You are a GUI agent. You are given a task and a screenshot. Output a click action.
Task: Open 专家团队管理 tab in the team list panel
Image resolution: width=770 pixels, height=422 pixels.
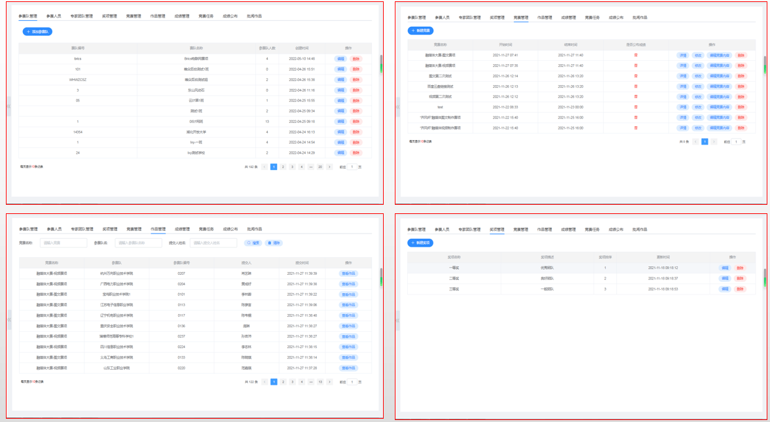pos(82,16)
